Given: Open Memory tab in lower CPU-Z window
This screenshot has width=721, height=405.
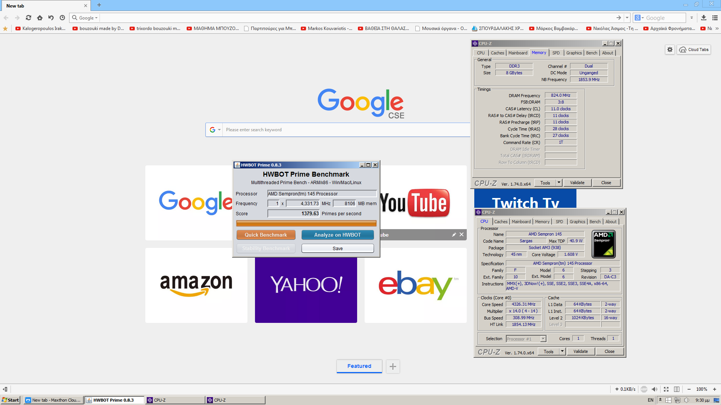Looking at the screenshot, I should [x=542, y=222].
